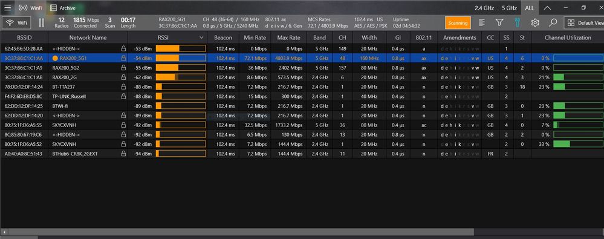
Task: Collapse the header with the up chevron
Action: coord(547,8)
